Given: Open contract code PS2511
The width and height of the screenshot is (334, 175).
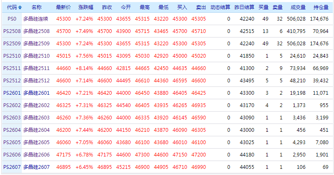Looking at the screenshot, I should click(x=12, y=68).
